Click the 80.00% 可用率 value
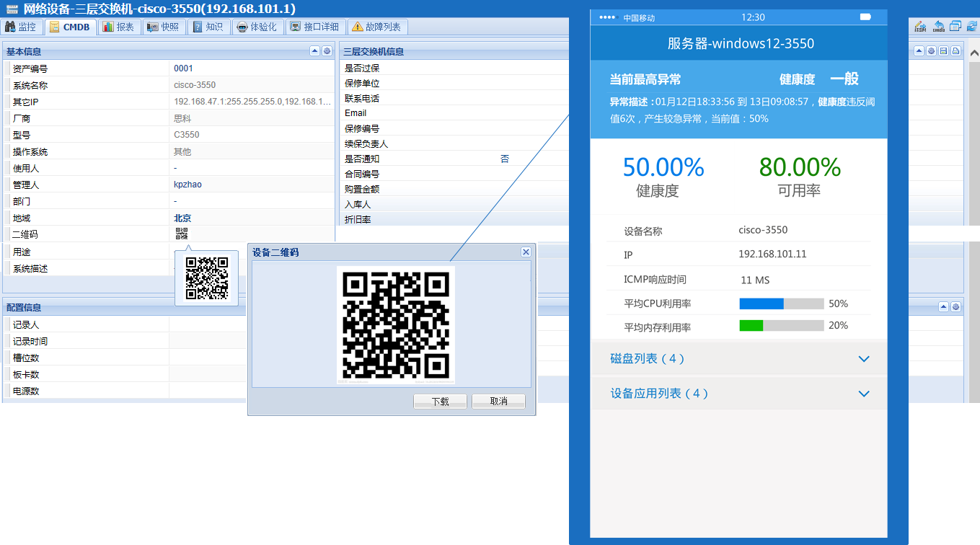The image size is (980, 545). click(x=800, y=167)
